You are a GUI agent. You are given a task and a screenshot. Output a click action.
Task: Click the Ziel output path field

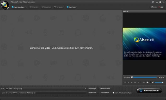[x=46, y=93]
